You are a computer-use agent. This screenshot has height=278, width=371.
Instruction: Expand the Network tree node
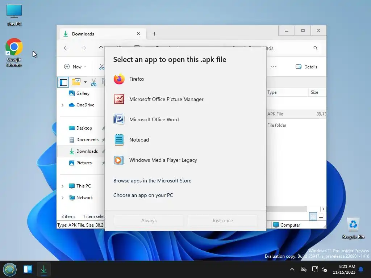[62, 198]
